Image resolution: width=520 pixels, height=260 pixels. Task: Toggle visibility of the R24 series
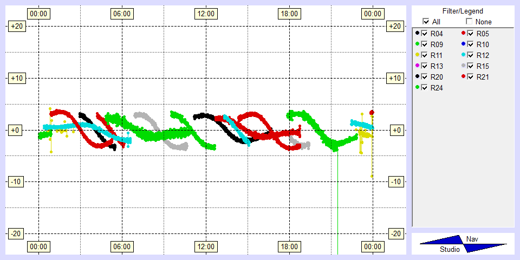pyautogui.click(x=424, y=88)
